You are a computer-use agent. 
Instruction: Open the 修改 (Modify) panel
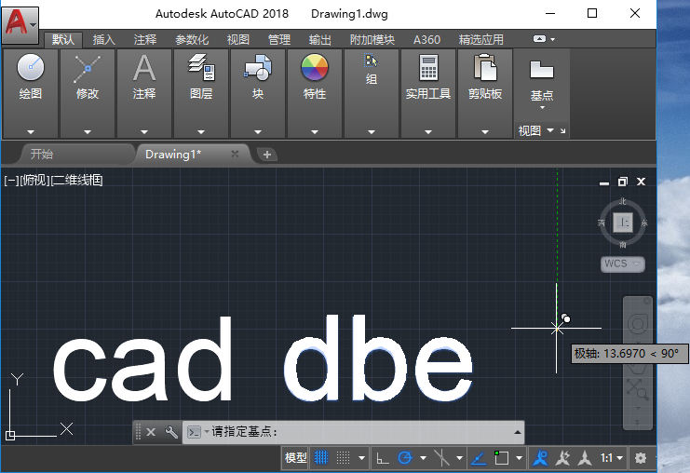88,76
